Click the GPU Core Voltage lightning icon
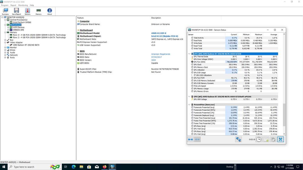This screenshot has height=170, width=303. coord(192,59)
